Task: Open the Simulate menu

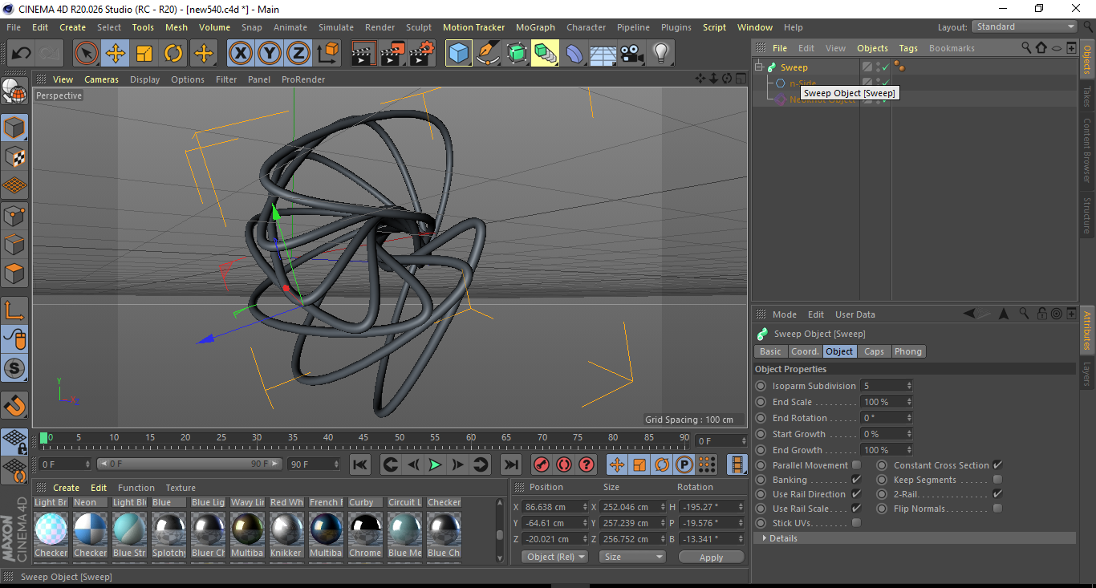Action: [335, 27]
